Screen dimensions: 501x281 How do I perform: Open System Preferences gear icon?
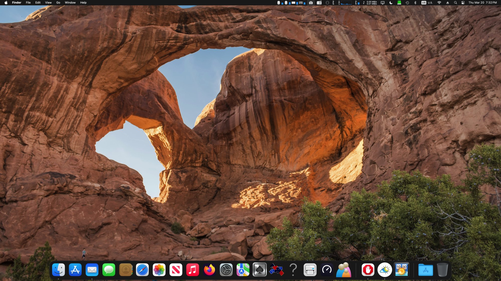pos(226,270)
